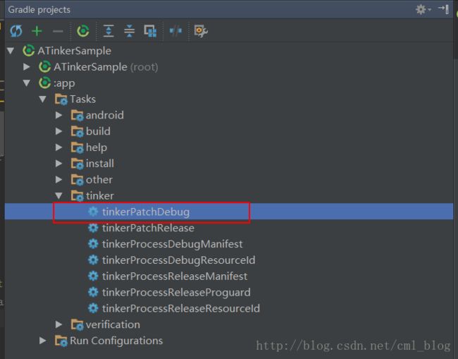Image resolution: width=458 pixels, height=359 pixels.
Task: Expand ATinkerSample (root) node
Action: (x=27, y=67)
